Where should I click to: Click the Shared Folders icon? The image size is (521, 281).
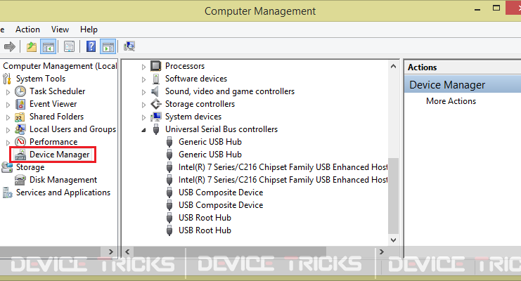click(x=20, y=117)
